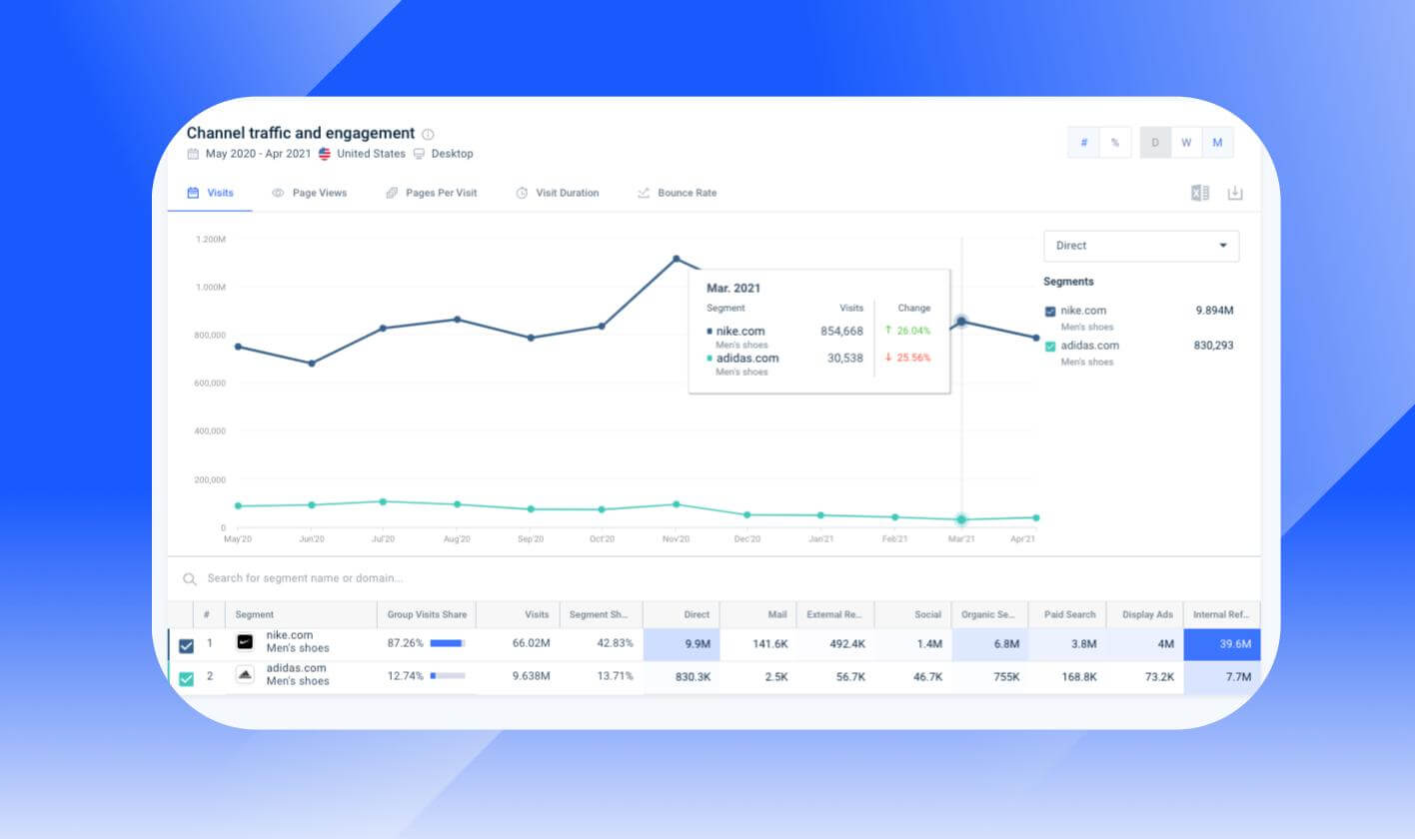
Task: Click the info icon beside the title
Action: (428, 133)
